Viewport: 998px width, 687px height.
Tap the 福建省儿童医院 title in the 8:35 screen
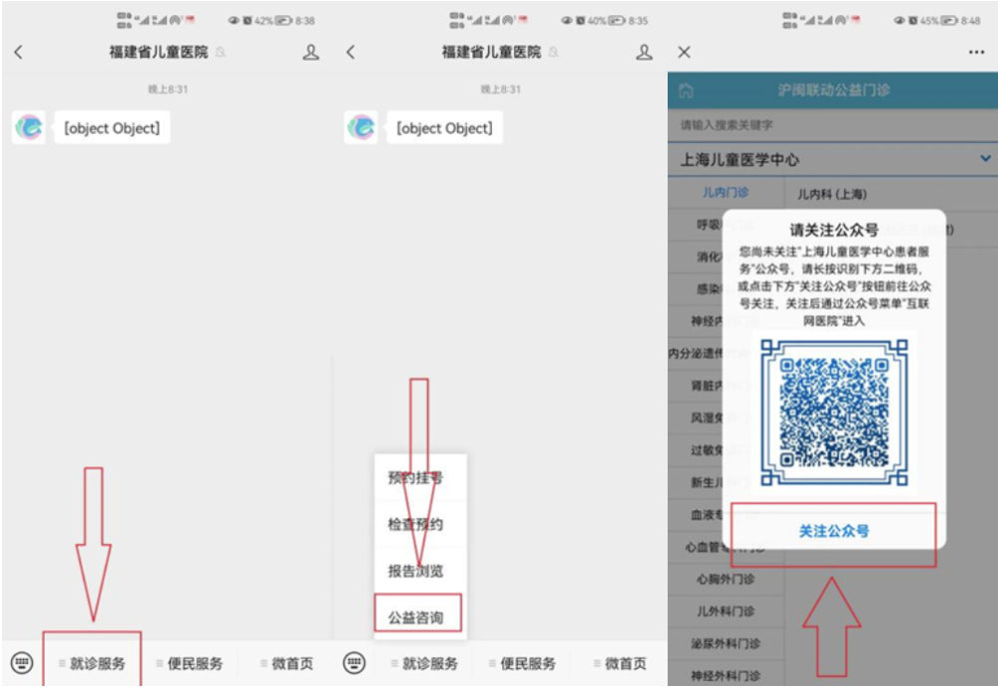491,52
